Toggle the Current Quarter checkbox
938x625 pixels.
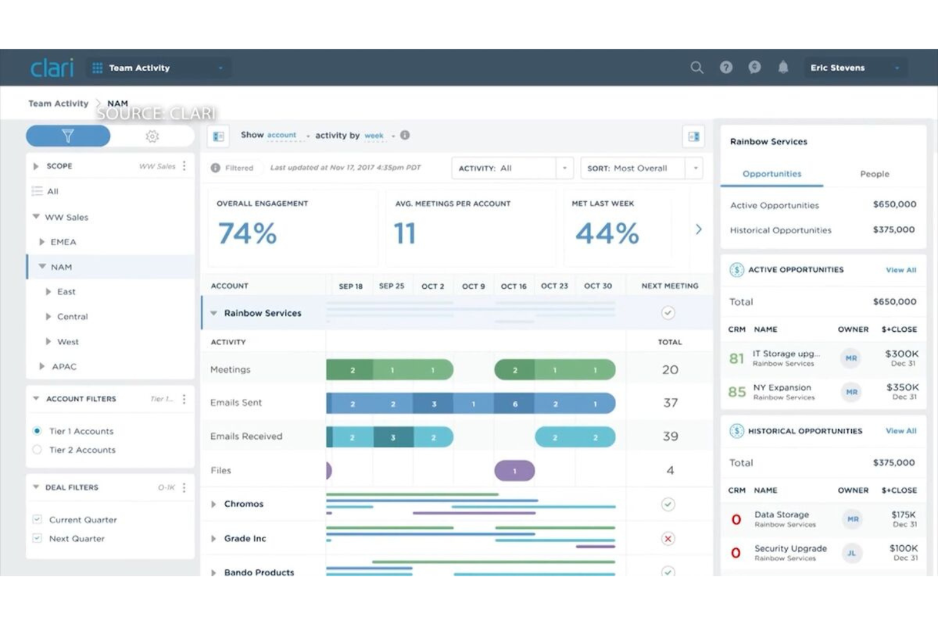pos(37,519)
